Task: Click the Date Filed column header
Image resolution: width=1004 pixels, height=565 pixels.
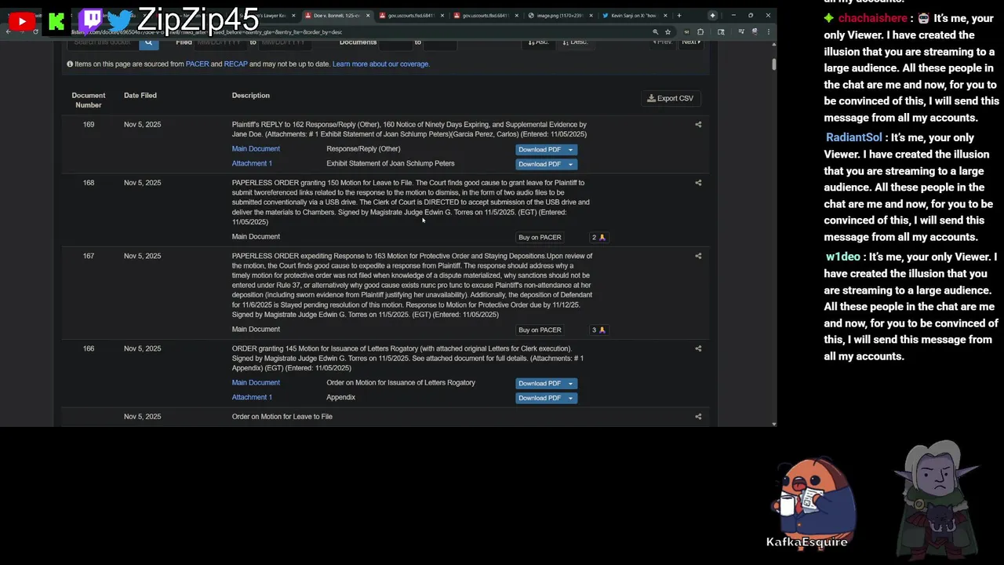Action: tap(140, 96)
